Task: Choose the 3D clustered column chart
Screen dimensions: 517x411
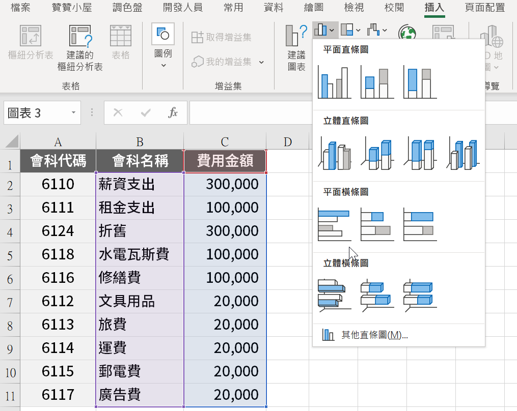Action: 334,154
